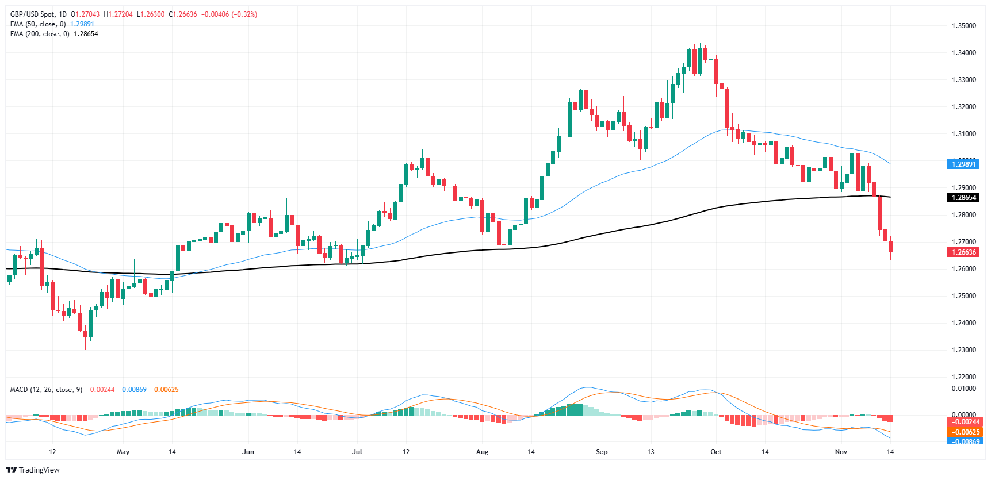The width and height of the screenshot is (991, 480).
Task: Click the red -0.00244 MACD histogram tag
Action: [963, 422]
